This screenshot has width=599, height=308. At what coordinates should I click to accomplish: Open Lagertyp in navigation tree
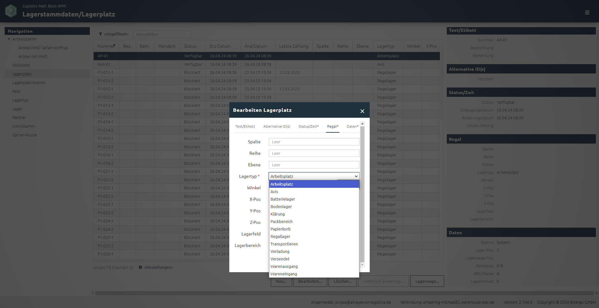[x=20, y=100]
